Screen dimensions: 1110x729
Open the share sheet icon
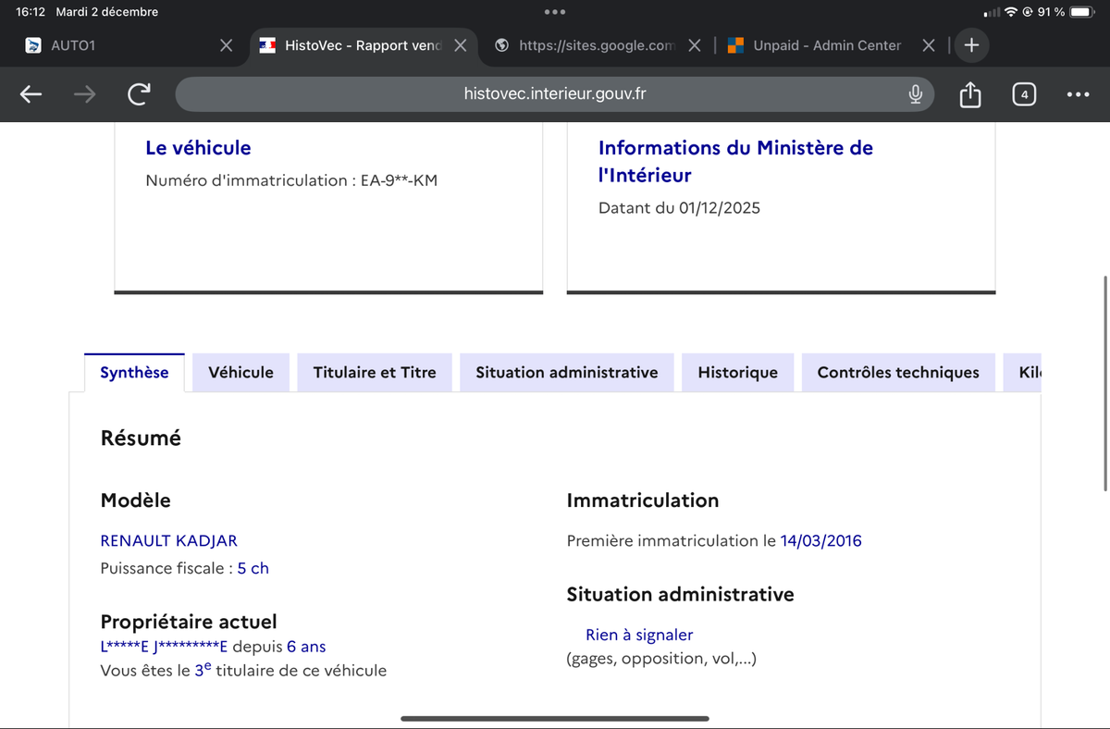969,94
